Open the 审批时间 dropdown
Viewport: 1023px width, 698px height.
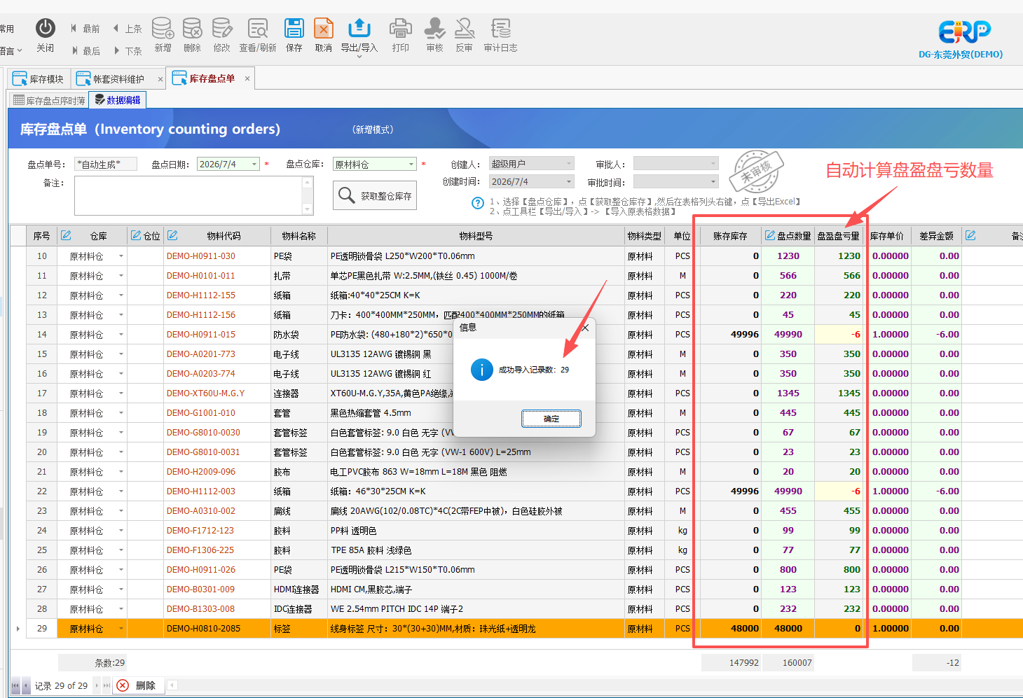click(x=713, y=181)
